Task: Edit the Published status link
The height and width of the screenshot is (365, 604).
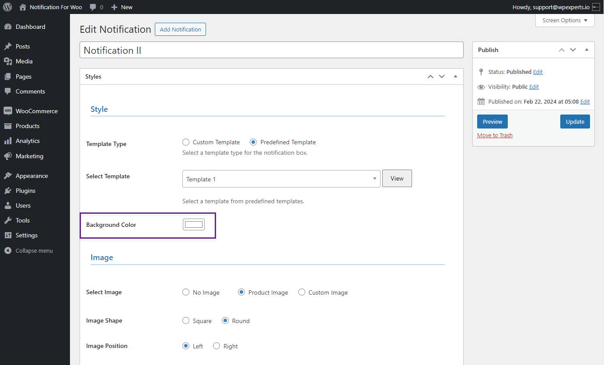Action: [x=538, y=72]
